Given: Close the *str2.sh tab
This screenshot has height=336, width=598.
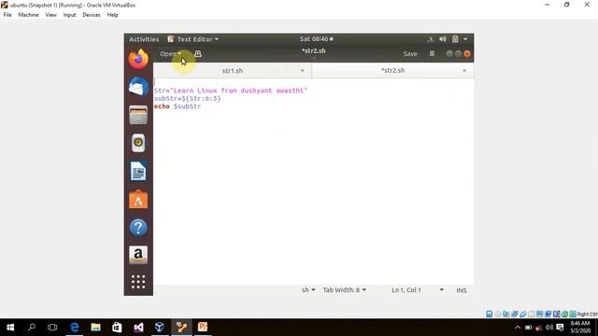Looking at the screenshot, I should pos(464,71).
